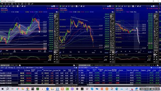Open the Edit dropdown in option chain
The height and width of the screenshot is (91, 161).
(x=41, y=67)
